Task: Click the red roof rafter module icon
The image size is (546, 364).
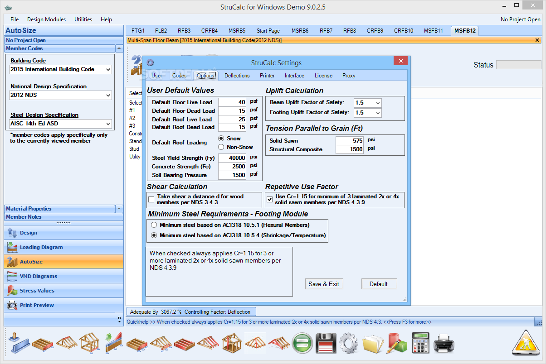Action: tap(208, 343)
